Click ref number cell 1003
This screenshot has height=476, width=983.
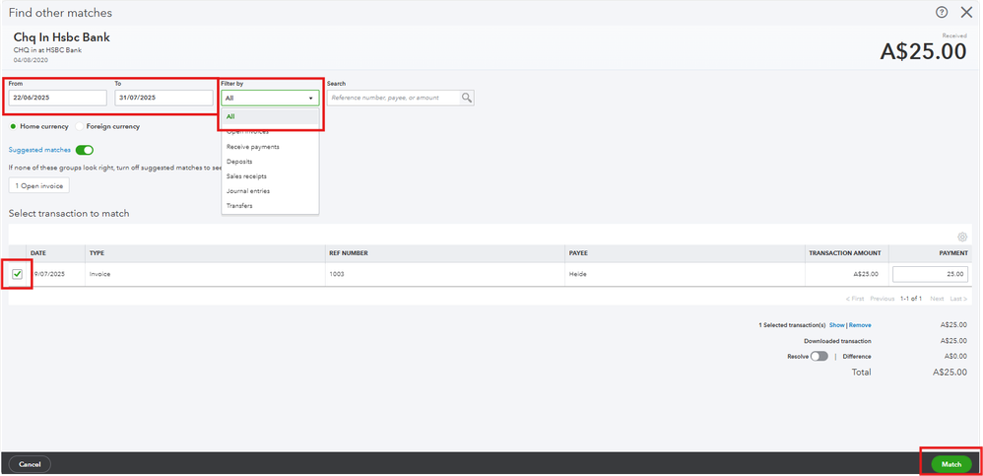[337, 274]
